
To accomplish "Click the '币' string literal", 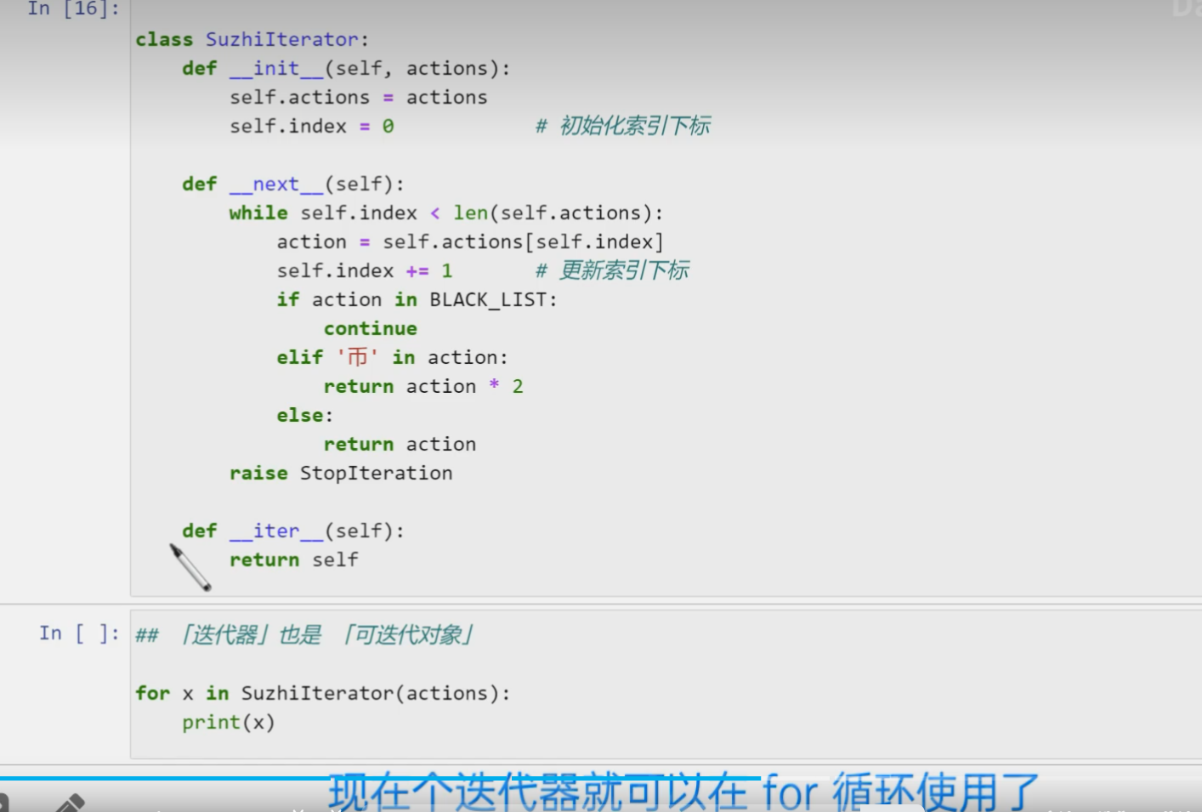I will [357, 358].
